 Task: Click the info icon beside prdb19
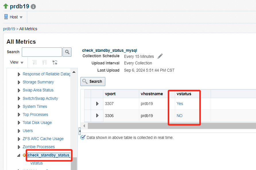[33, 6]
